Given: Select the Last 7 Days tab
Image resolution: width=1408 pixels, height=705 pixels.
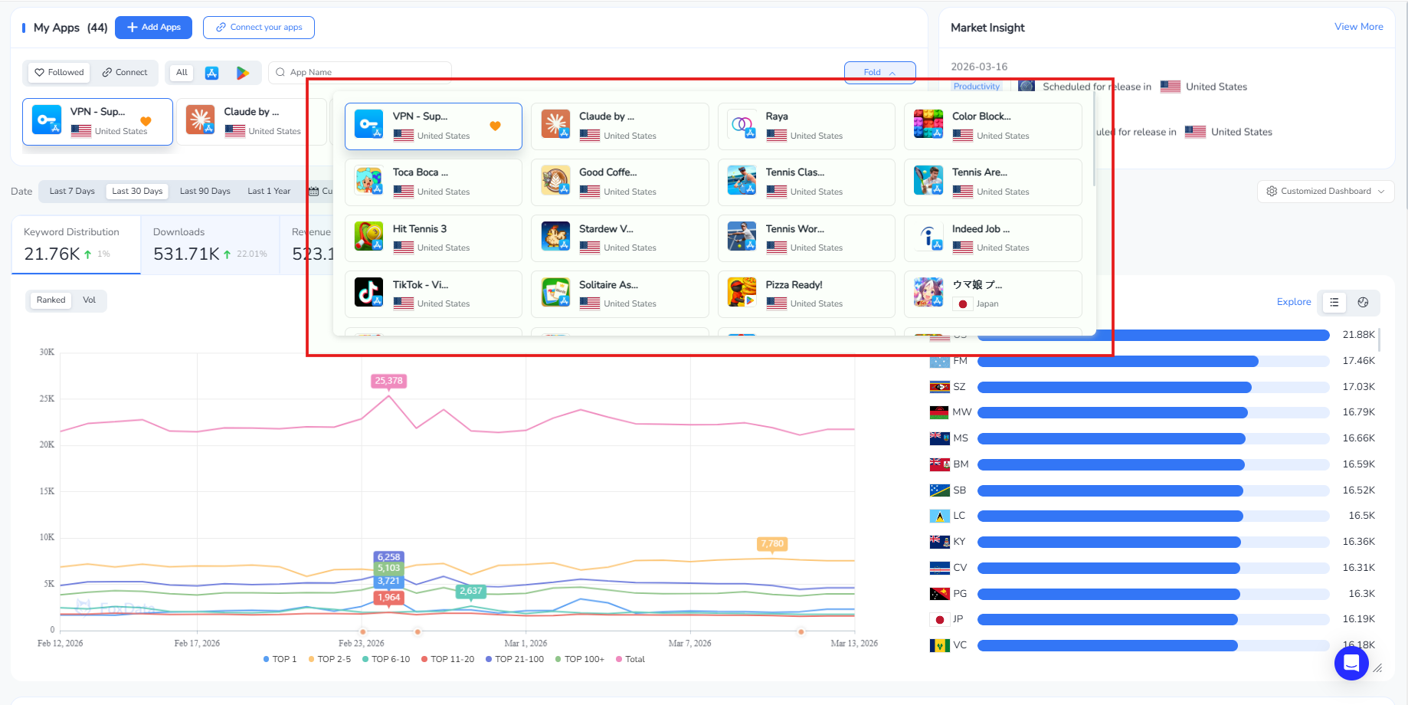Looking at the screenshot, I should click(x=72, y=192).
